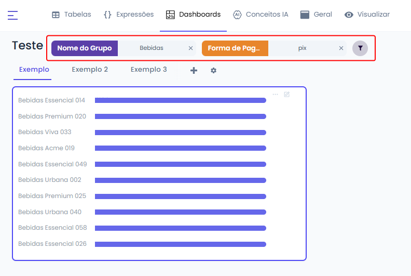Screen dimensions: 411x276
Task: Click the Forma de Pag... filter label
Action: pyautogui.click(x=235, y=48)
